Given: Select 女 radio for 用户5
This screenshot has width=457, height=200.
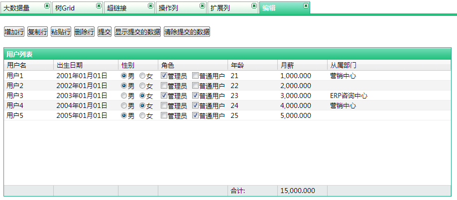Looking at the screenshot, I should (x=142, y=115).
